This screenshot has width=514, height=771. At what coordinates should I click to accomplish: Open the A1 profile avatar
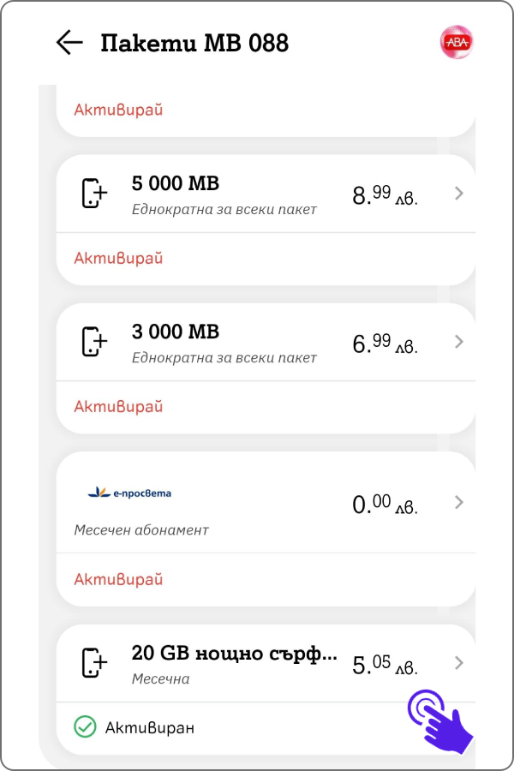(457, 42)
